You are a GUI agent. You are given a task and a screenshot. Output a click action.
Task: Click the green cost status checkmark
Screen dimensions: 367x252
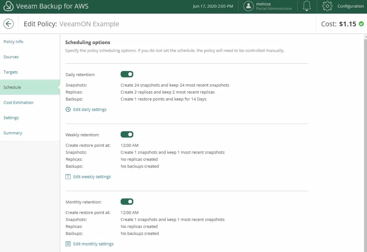(x=361, y=24)
